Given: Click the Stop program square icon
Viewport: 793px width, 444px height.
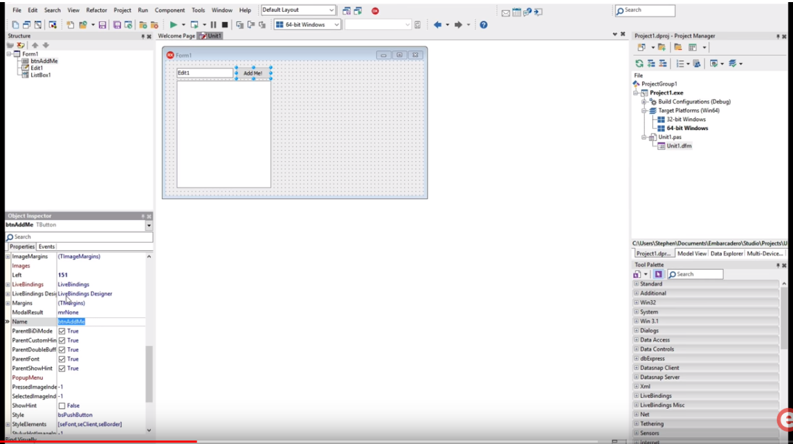Looking at the screenshot, I should (225, 24).
